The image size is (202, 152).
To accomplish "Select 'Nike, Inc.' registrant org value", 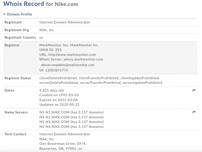I will coord(47,30).
